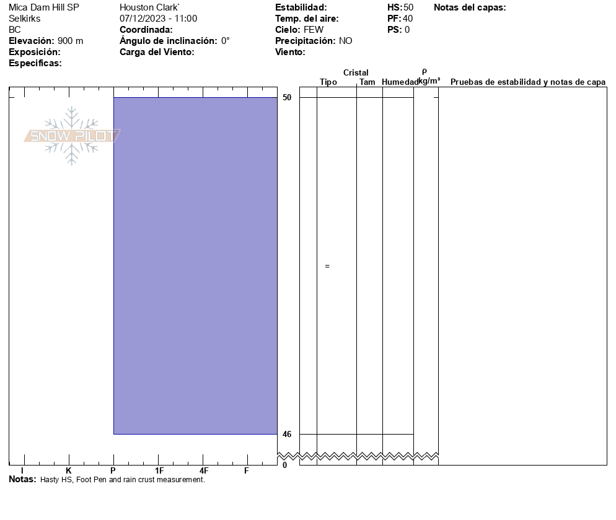
Task: Click the 'Exposición:' label
Action: [35, 52]
